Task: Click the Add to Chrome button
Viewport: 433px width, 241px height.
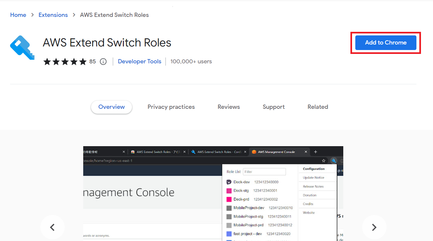Action: click(386, 43)
